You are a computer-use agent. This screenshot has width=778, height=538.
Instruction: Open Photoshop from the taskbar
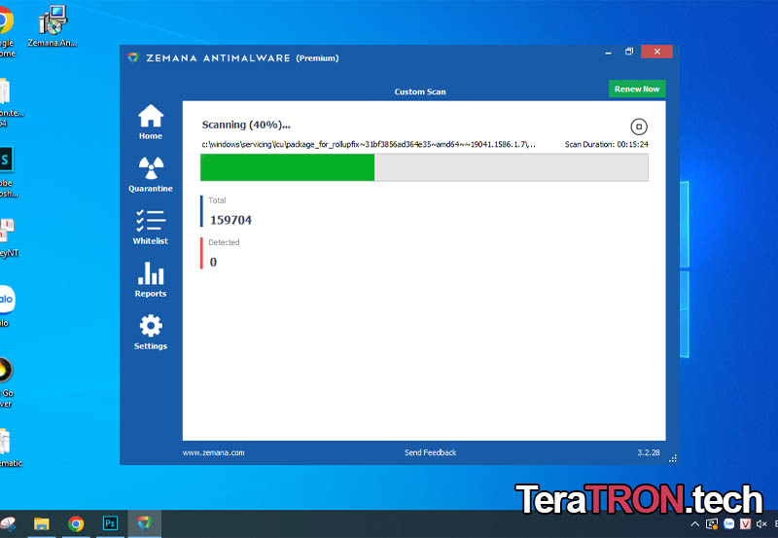click(110, 523)
